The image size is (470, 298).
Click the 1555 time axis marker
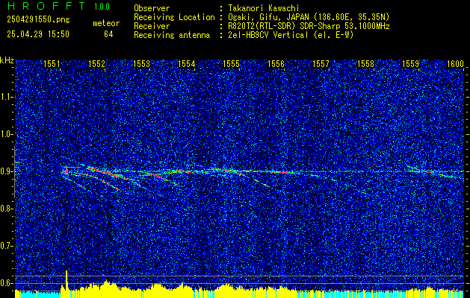tap(232, 63)
